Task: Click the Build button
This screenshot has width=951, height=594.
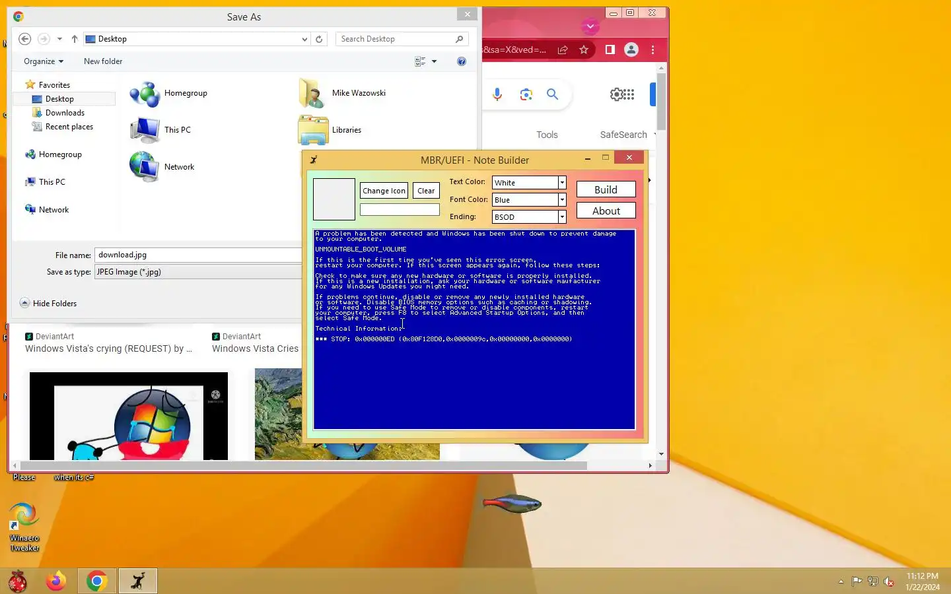Action: [606, 189]
